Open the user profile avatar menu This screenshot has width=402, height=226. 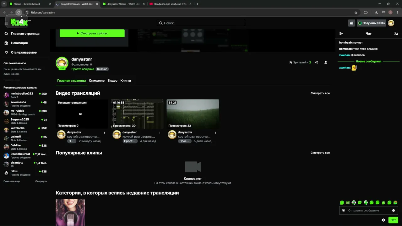[x=391, y=23]
